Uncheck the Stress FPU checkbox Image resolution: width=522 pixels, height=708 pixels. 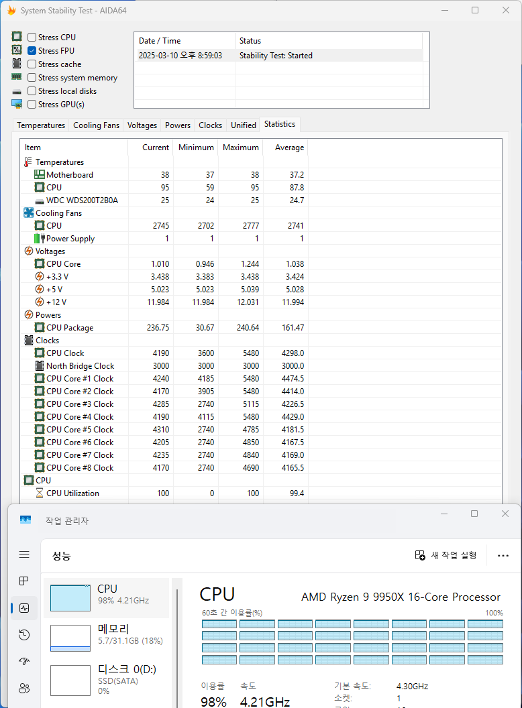[x=32, y=50]
